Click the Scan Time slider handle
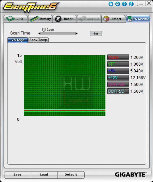This screenshot has width=153, height=182. 44,30
